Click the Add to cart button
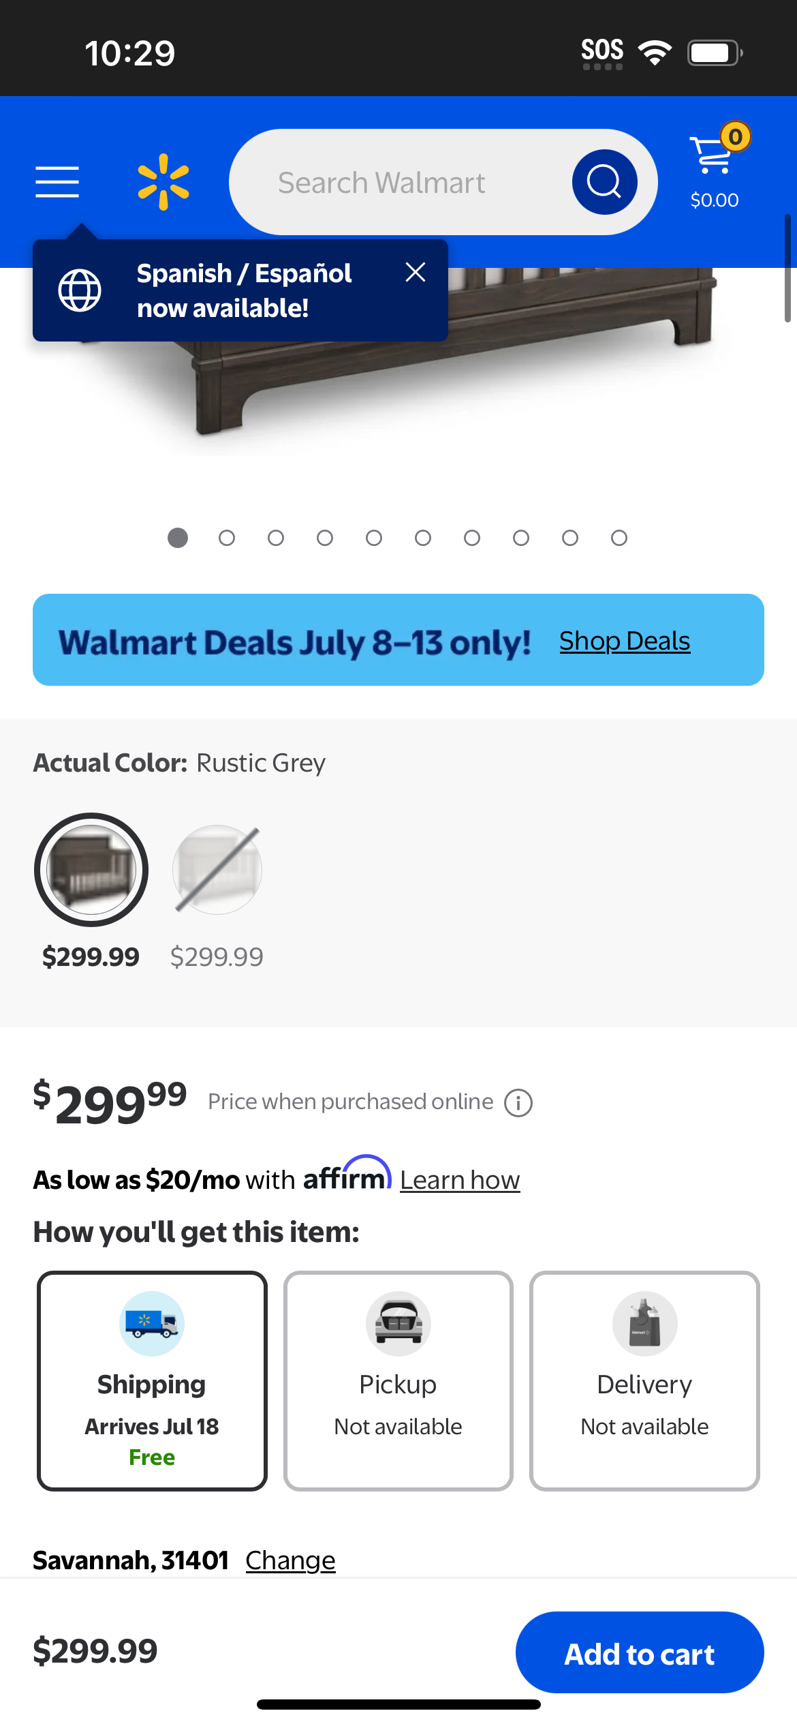Image resolution: width=797 pixels, height=1726 pixels. pos(640,1652)
